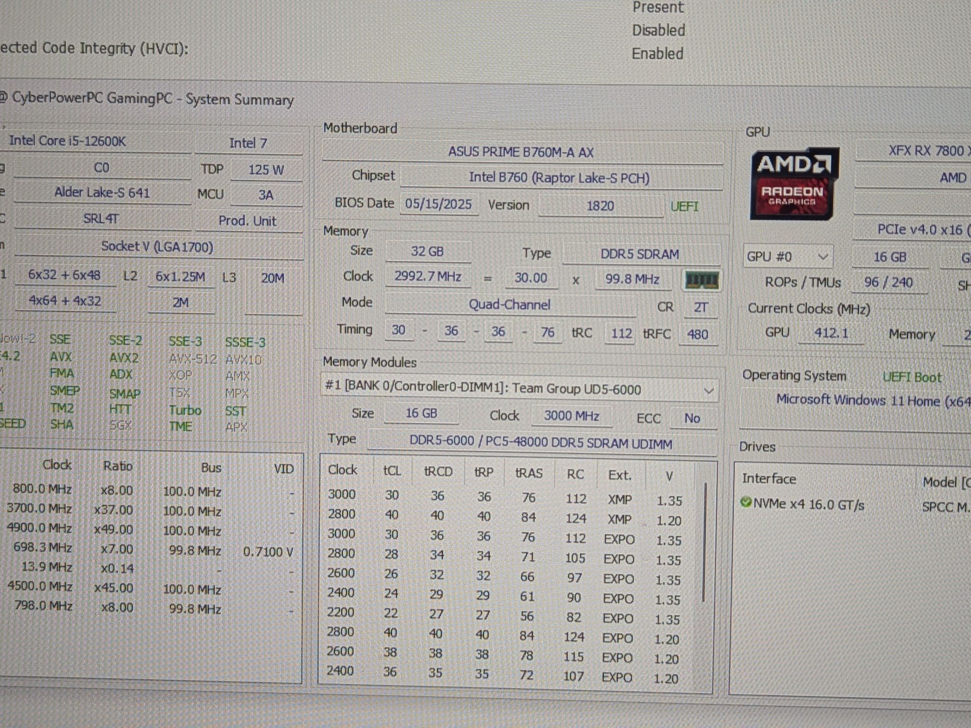
Task: Click the DDR5-6000 / PC5-48000 type field
Action: [x=541, y=443]
